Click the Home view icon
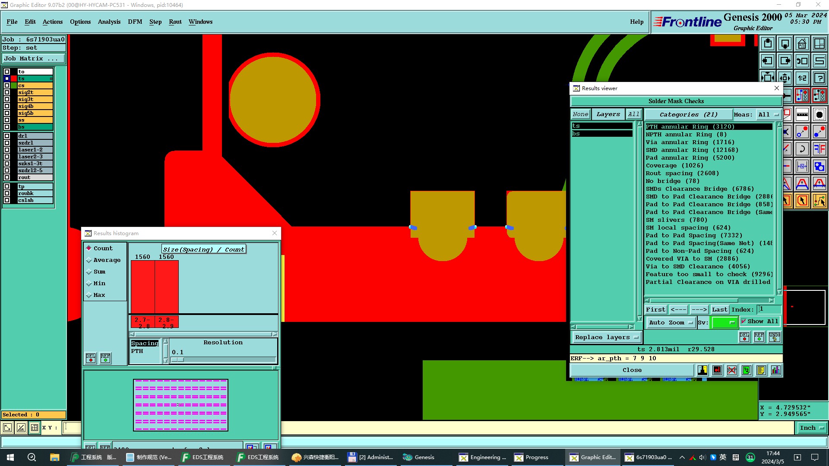The width and height of the screenshot is (829, 466). point(802,44)
